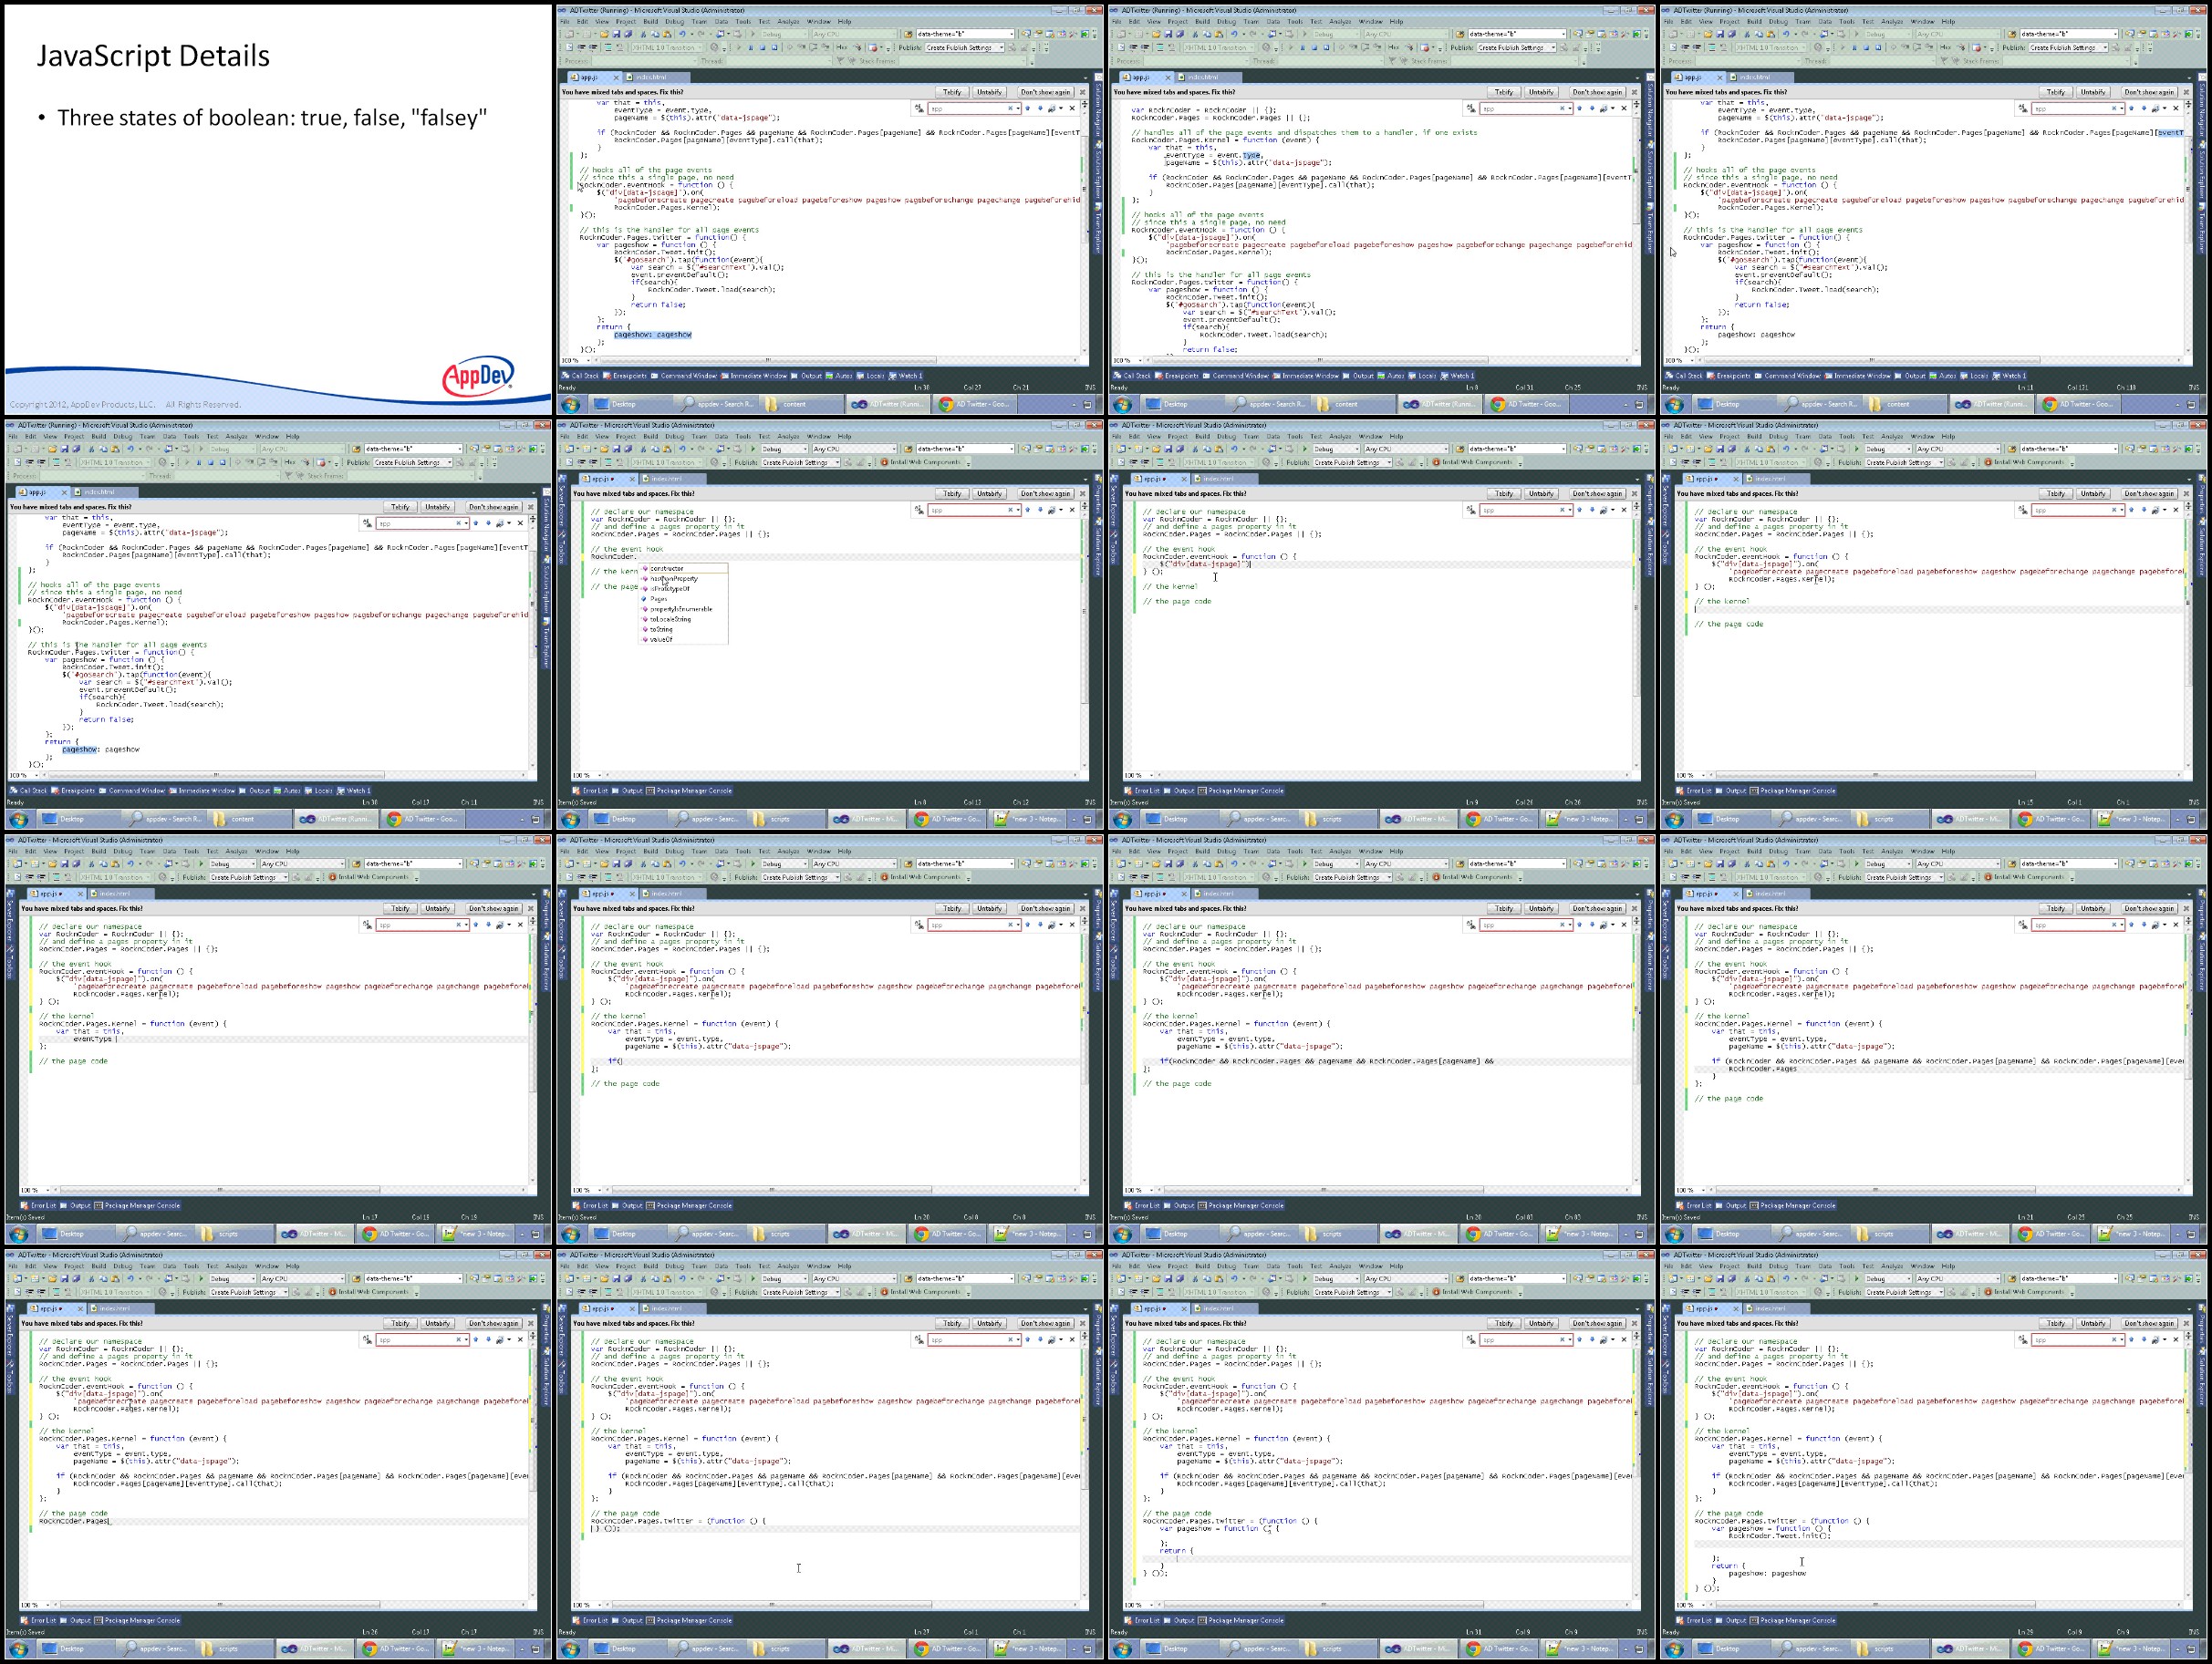The image size is (2212, 1664).
Task: Click Tabify in the IntelliSense popup frame
Action: point(952,493)
